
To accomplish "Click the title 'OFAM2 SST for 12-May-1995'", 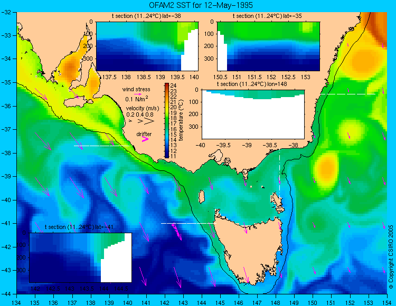I will pos(201,5).
